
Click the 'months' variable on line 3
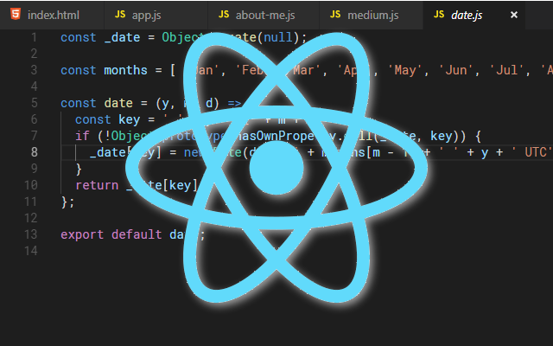click(125, 70)
